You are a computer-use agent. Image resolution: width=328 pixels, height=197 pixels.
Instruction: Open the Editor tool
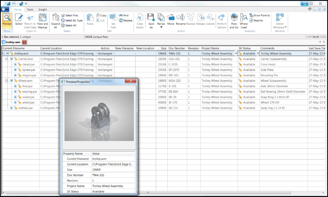[x=19, y=20]
